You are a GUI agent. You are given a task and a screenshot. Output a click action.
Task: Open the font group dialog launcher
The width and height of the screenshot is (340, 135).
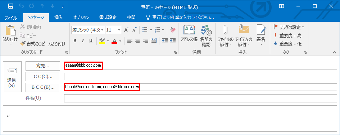click(175, 52)
